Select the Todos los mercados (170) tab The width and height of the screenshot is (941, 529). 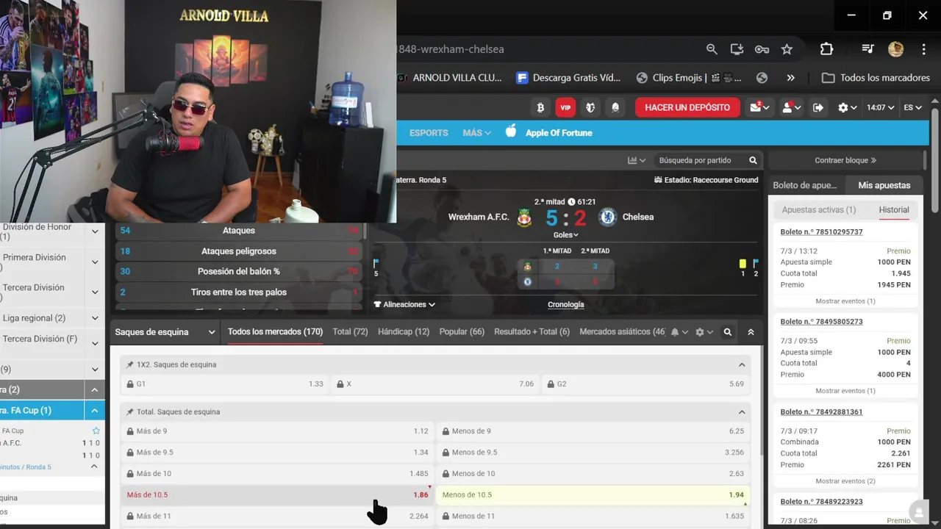tap(275, 332)
